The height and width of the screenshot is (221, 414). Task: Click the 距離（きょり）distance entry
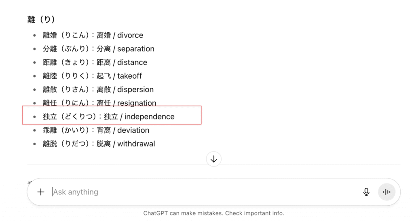tap(95, 63)
